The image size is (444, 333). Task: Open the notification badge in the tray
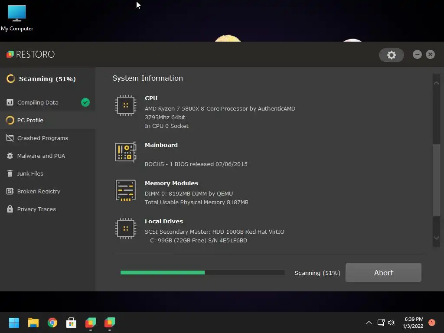[431, 323]
